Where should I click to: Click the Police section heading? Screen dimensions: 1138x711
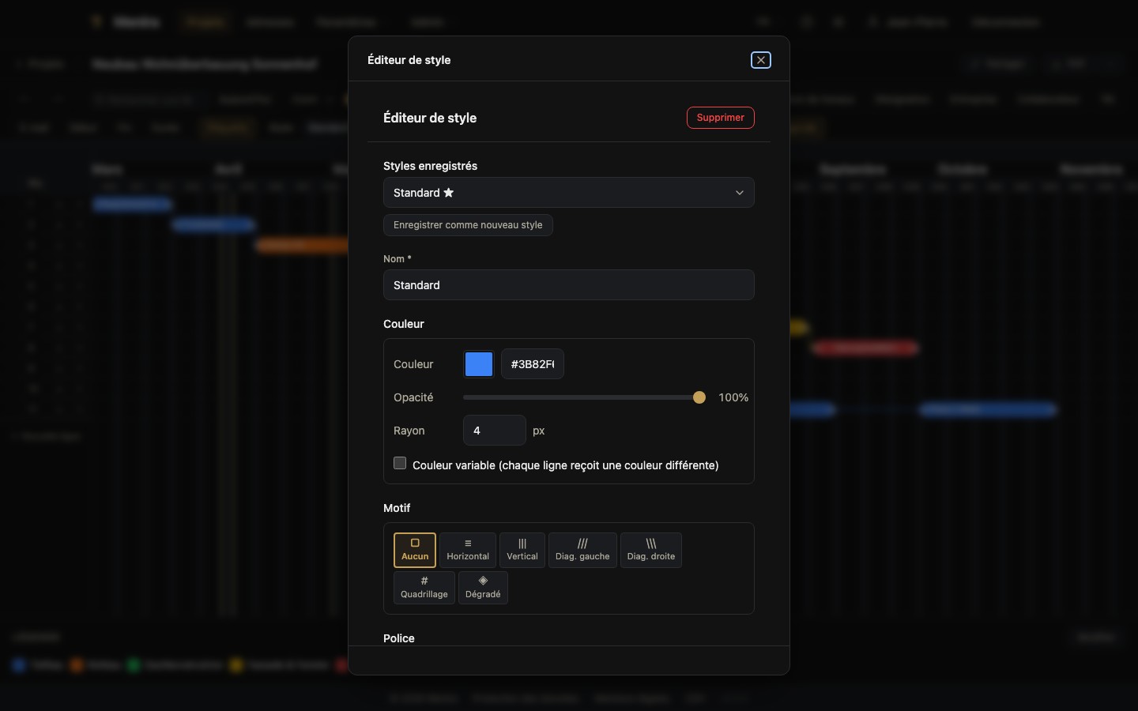(399, 638)
